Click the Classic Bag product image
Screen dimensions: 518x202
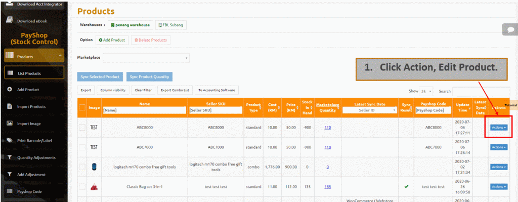94,187
